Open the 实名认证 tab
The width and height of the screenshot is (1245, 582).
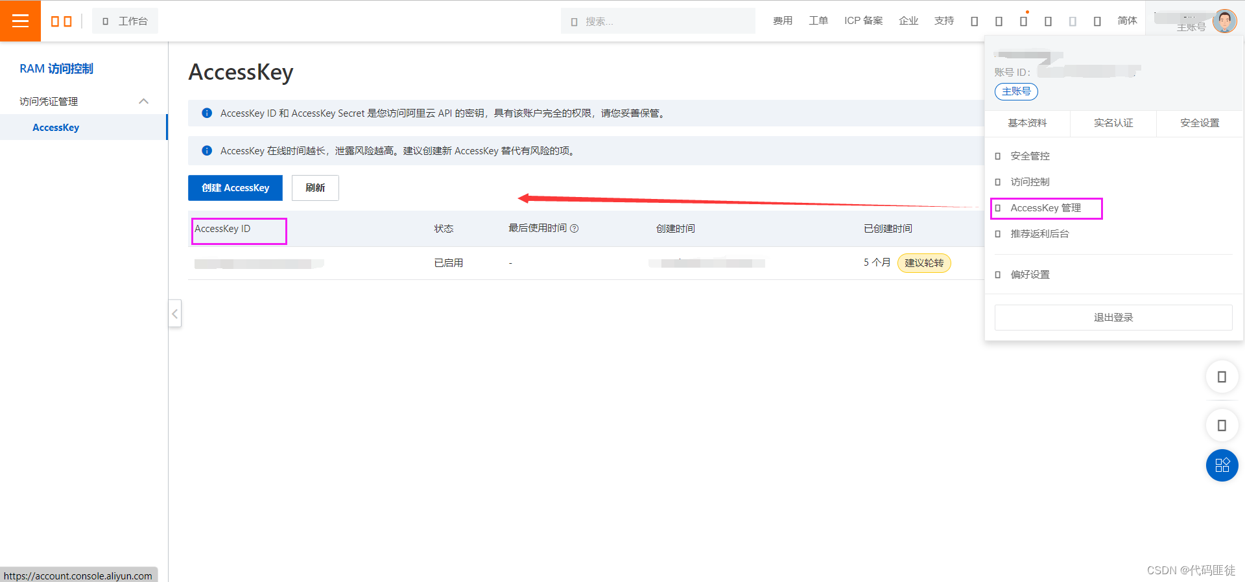(1113, 123)
